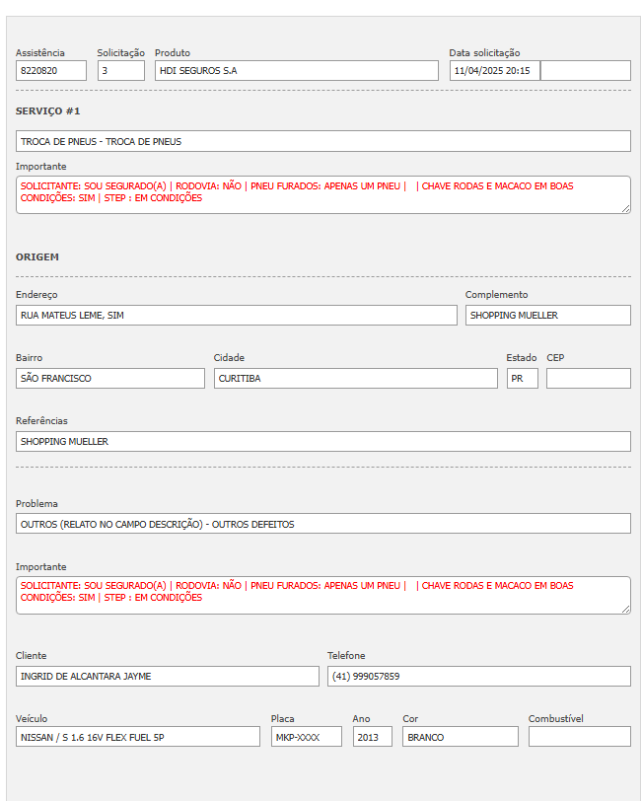Click the Veículo field showing NISSAN
Screen dimensions: 642x801
click(x=138, y=737)
